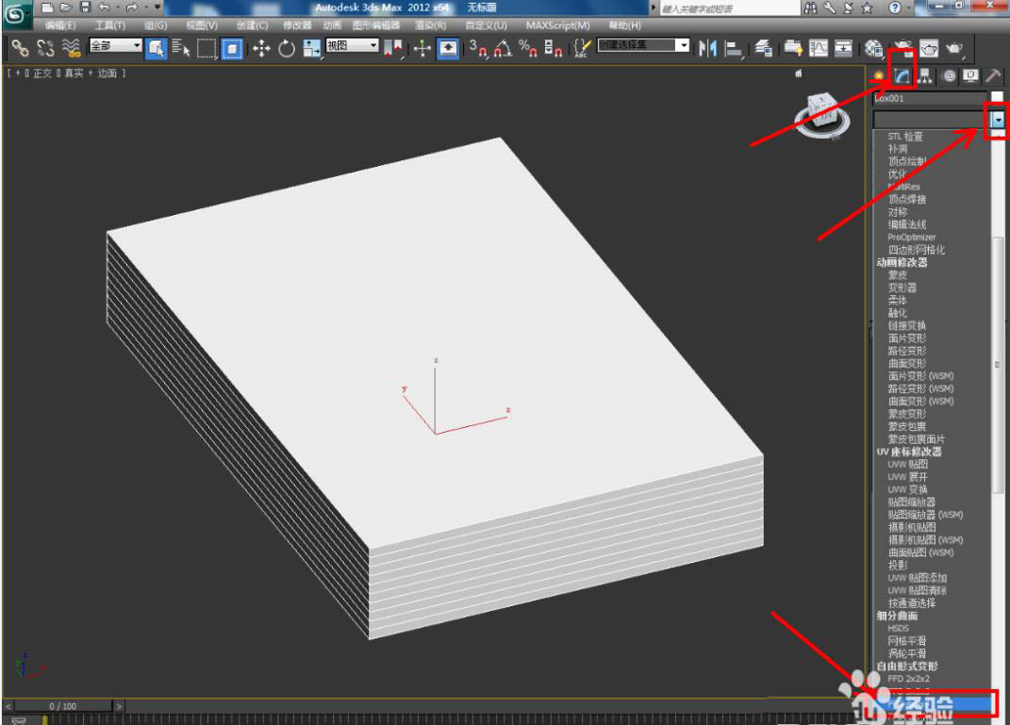Open the 编辑(E) menu
The height and width of the screenshot is (725, 1010).
tap(61, 25)
